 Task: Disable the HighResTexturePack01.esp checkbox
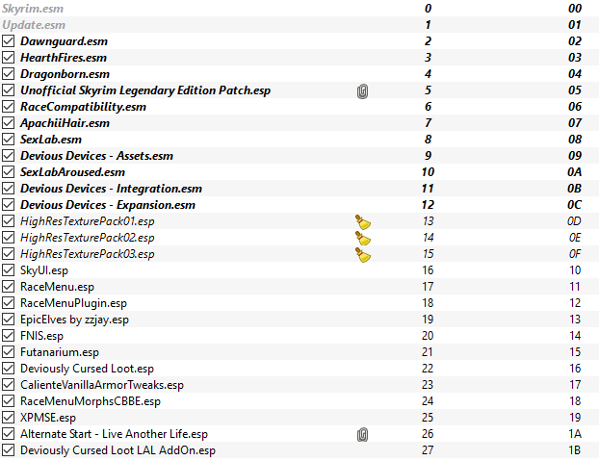8,221
